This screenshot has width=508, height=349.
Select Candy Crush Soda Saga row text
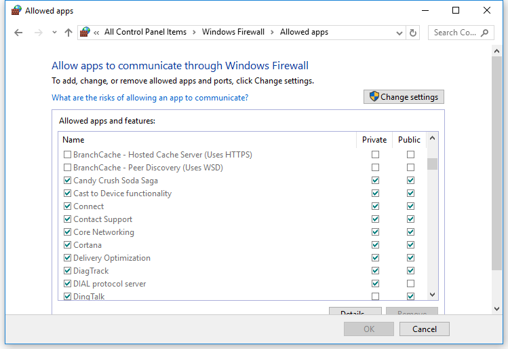pos(116,181)
